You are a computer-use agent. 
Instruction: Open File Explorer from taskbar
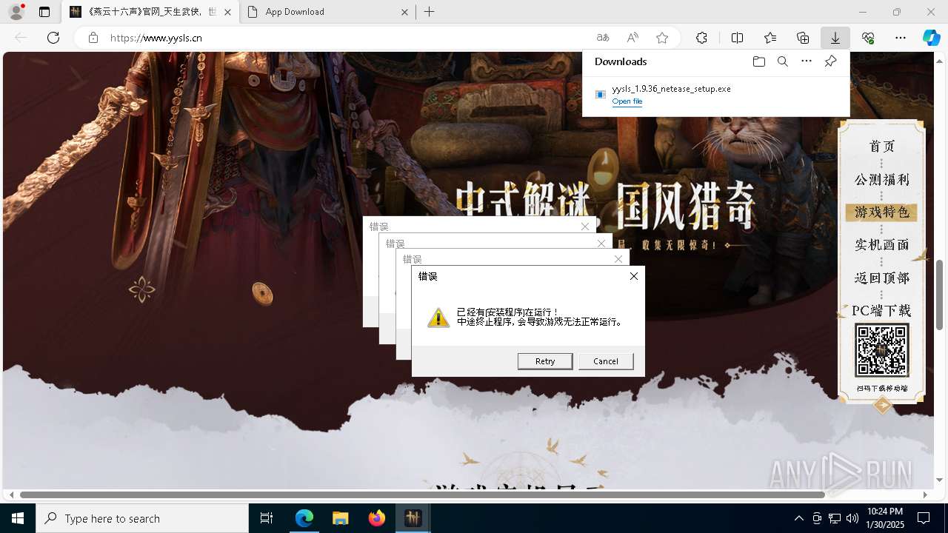click(x=340, y=518)
